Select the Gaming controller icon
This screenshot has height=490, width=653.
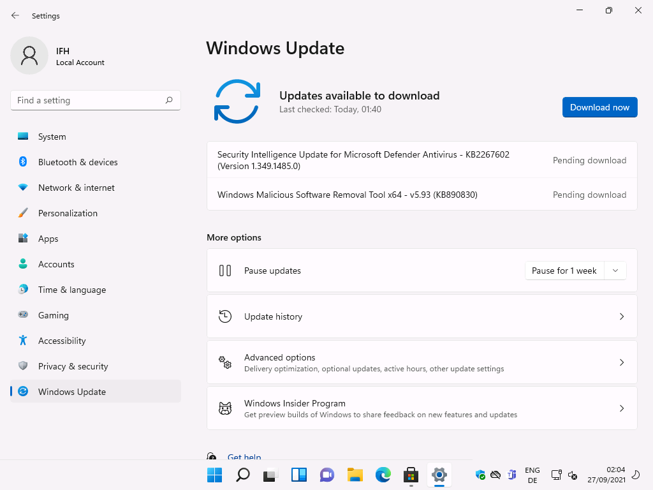[x=23, y=315]
